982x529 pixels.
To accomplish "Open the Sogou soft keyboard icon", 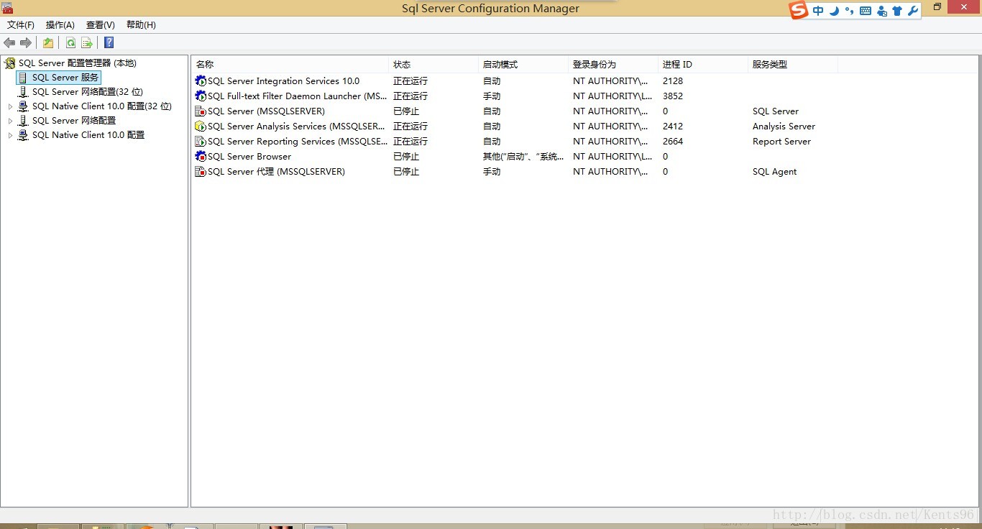I will (x=865, y=11).
